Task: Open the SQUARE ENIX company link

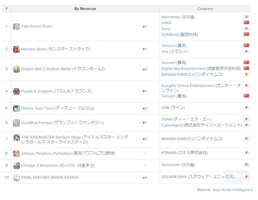Action: tap(197, 177)
